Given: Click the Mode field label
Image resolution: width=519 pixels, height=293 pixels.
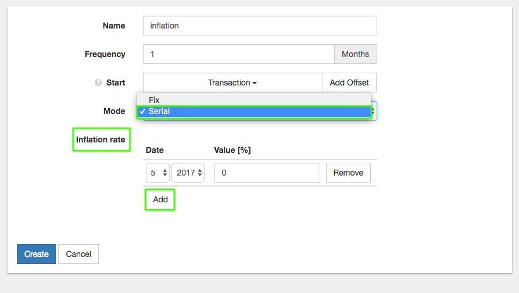Looking at the screenshot, I should (114, 111).
